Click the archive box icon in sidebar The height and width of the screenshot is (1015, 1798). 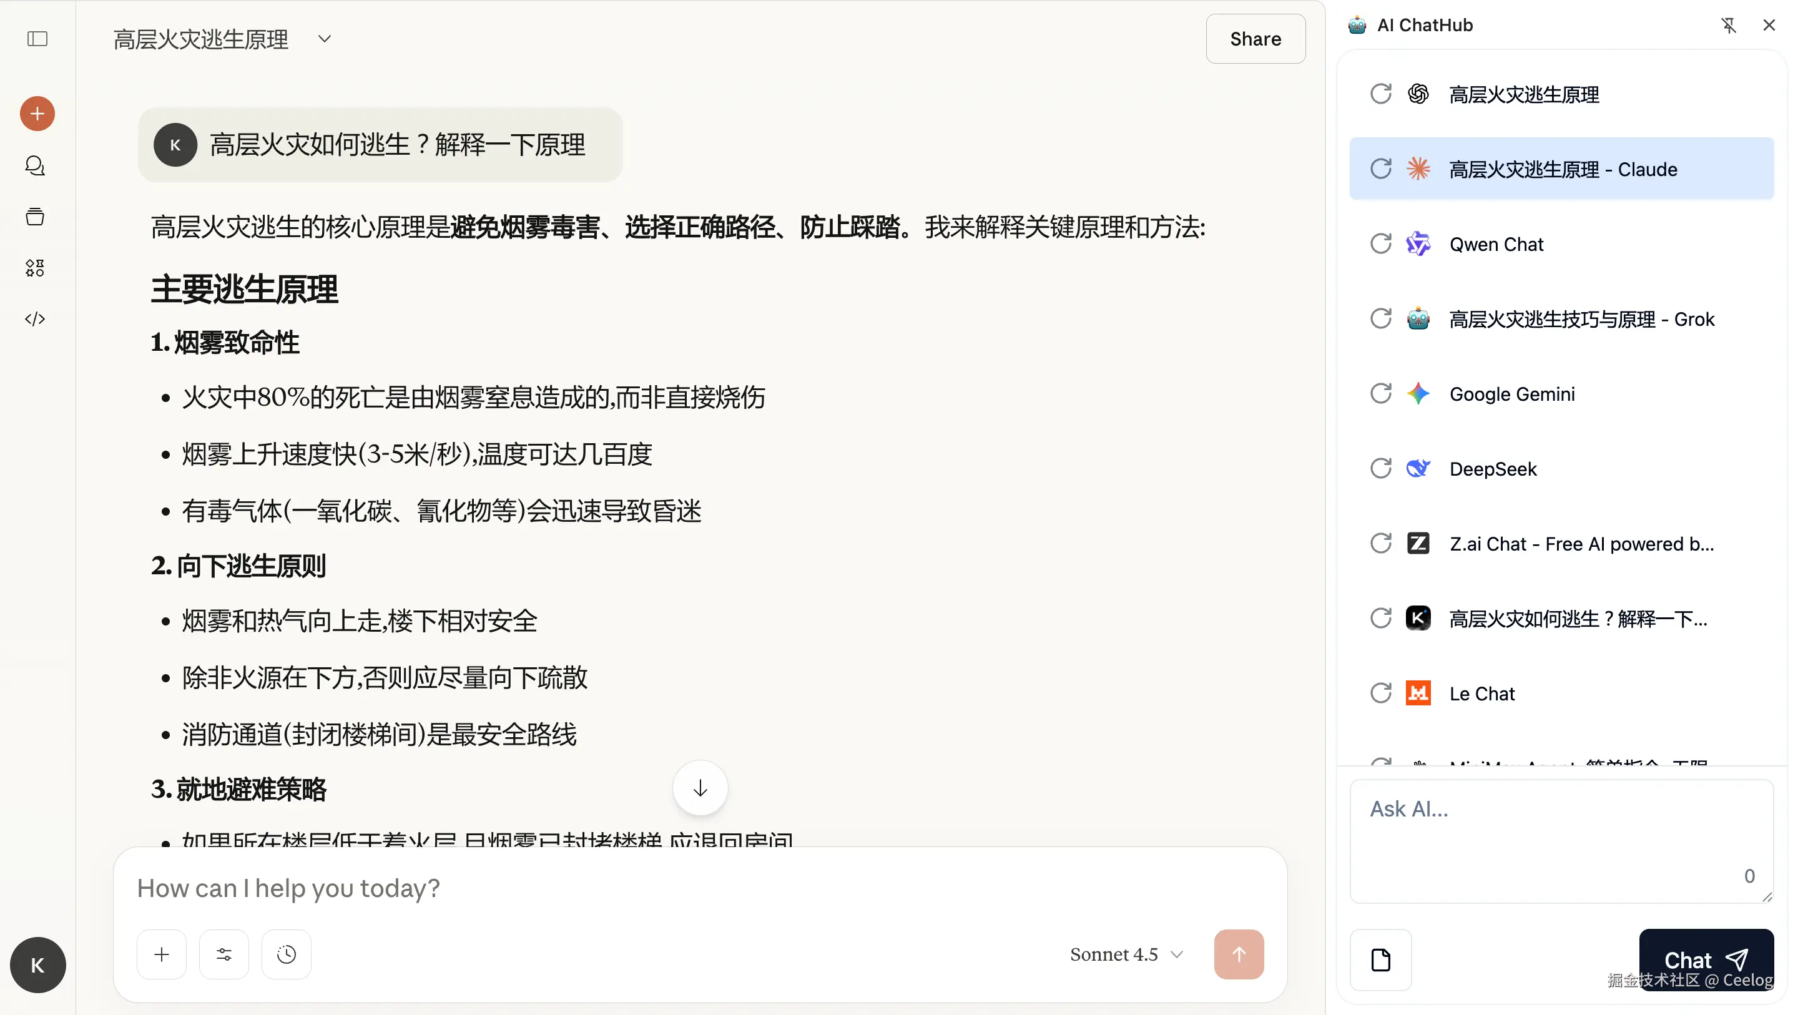[34, 217]
